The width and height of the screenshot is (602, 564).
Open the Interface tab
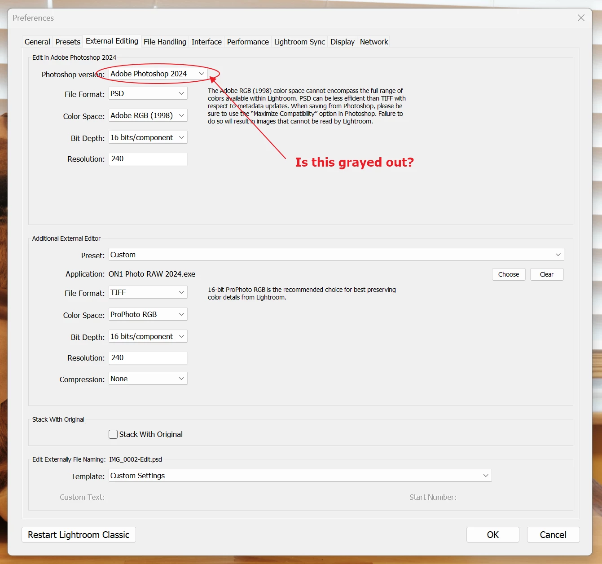(207, 42)
